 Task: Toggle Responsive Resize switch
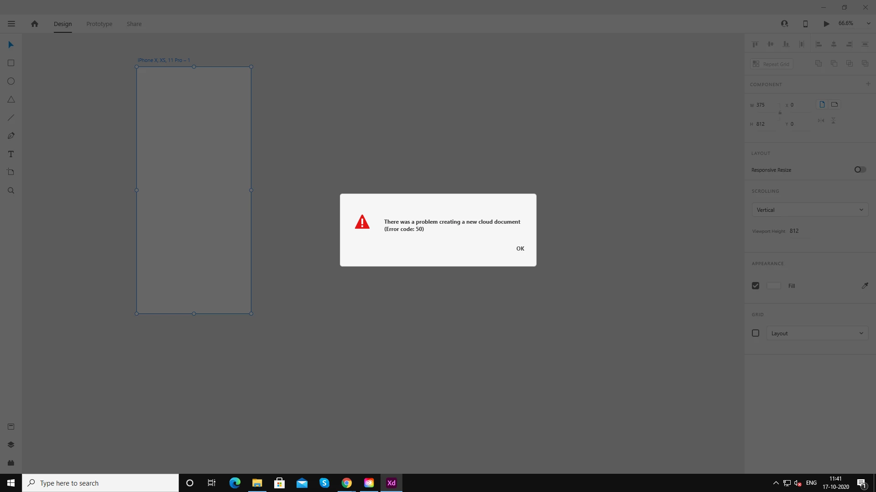click(x=860, y=169)
